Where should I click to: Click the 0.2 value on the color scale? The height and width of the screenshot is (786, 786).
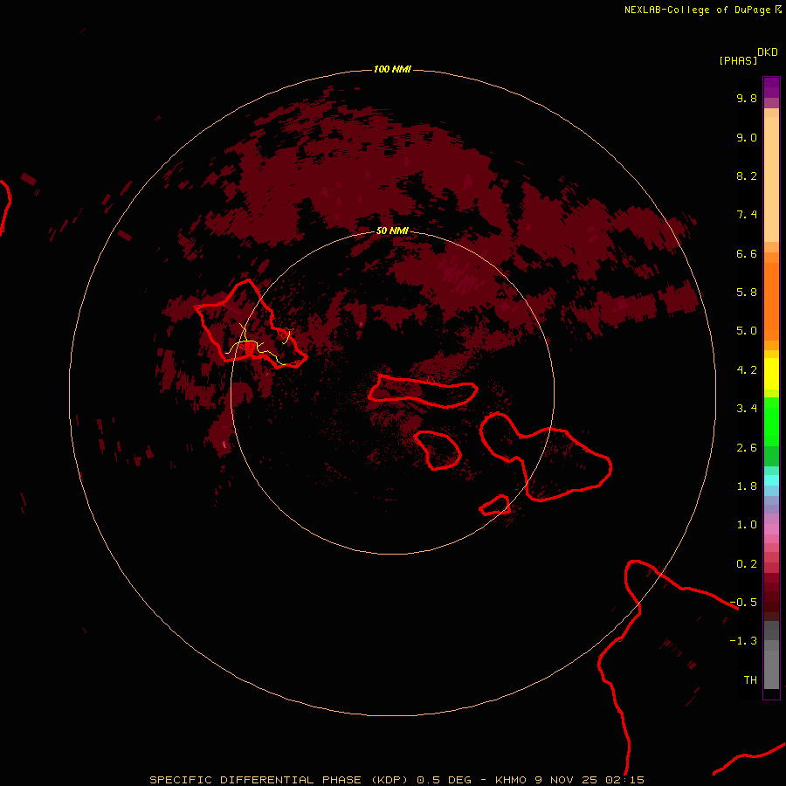[747, 564]
